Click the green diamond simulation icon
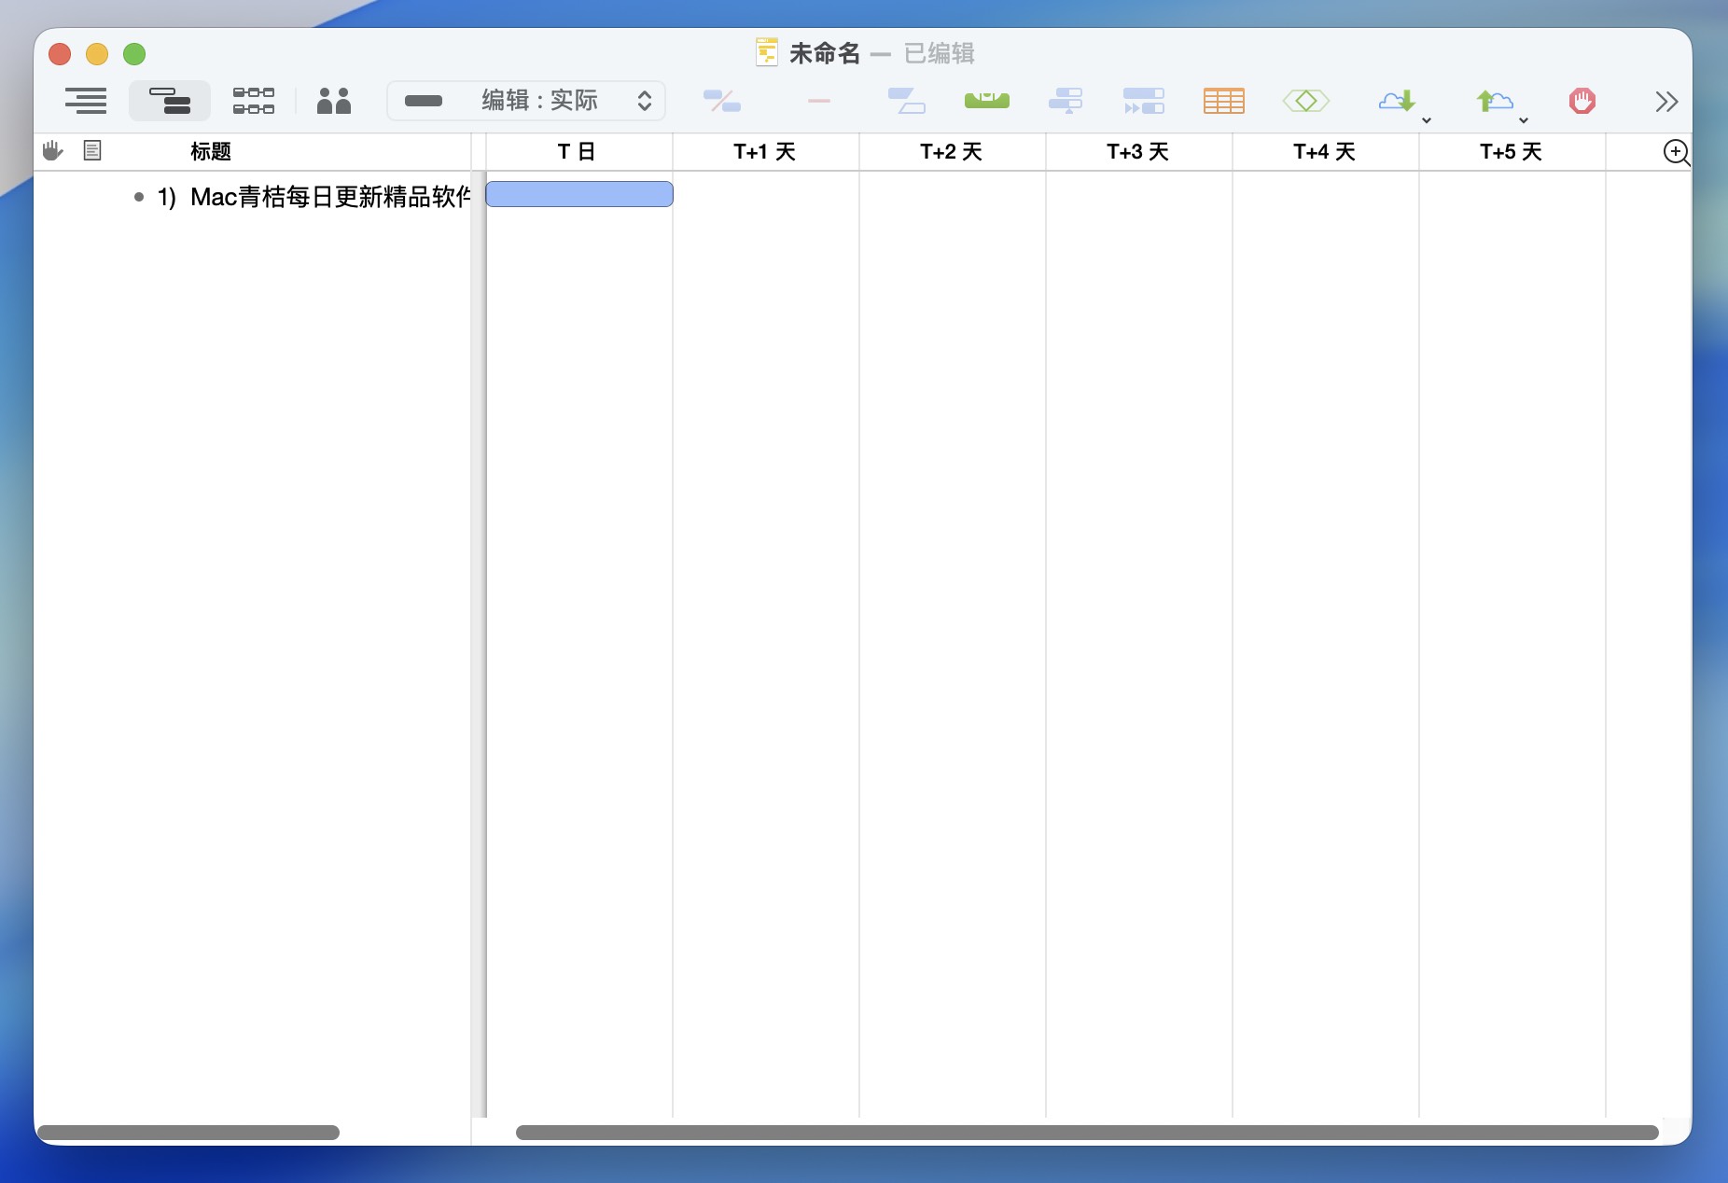Screen dimensions: 1728x1183 click(1305, 101)
